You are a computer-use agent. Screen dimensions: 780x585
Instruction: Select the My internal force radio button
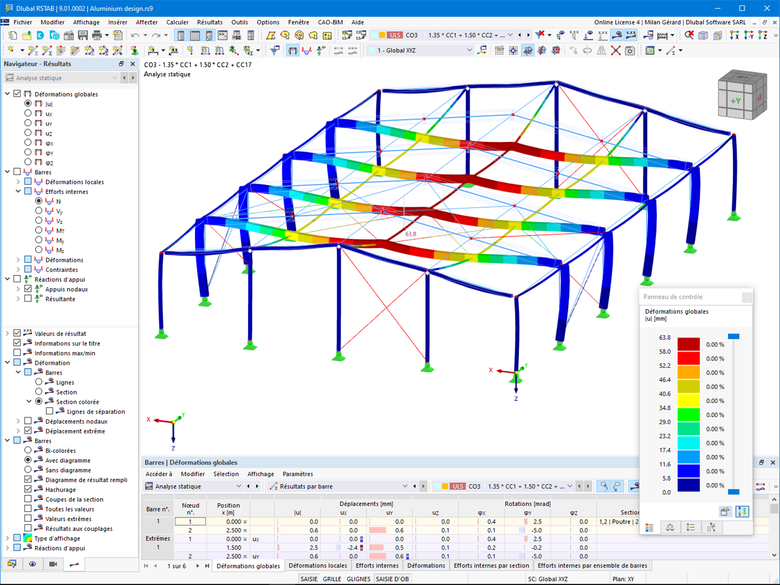pos(39,240)
